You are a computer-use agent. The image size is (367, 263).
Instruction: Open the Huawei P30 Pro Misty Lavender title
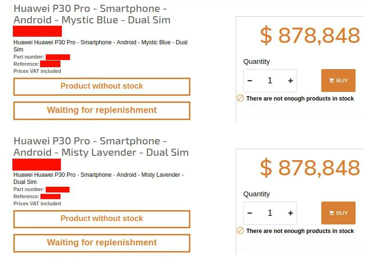[101, 147]
